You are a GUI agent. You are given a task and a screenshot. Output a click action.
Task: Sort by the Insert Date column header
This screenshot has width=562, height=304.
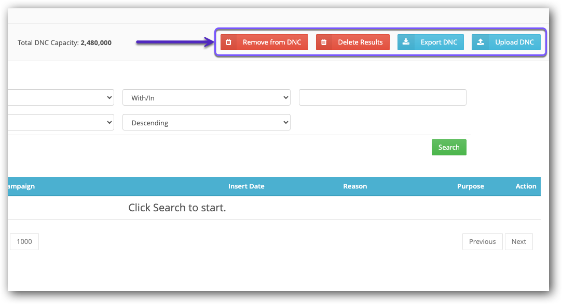[x=246, y=186]
